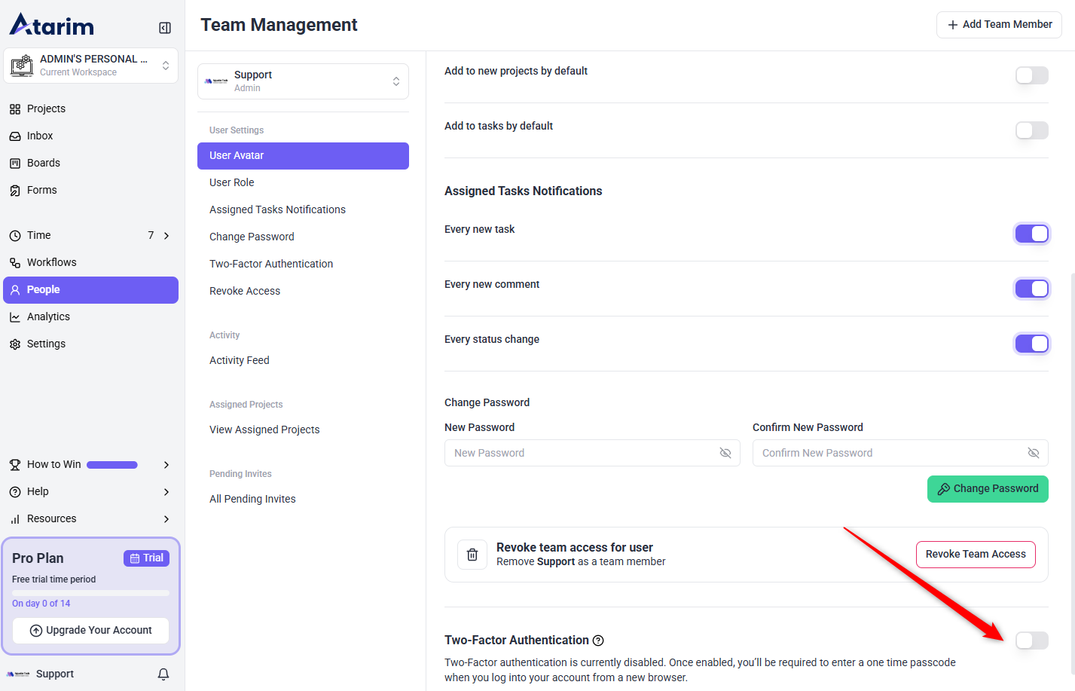Open the Admin's Personal workspace switcher
1075x691 pixels.
coord(90,66)
